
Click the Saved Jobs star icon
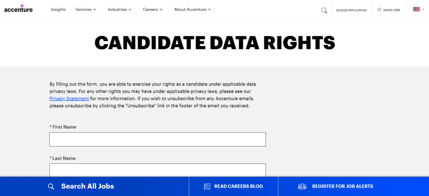(x=379, y=10)
